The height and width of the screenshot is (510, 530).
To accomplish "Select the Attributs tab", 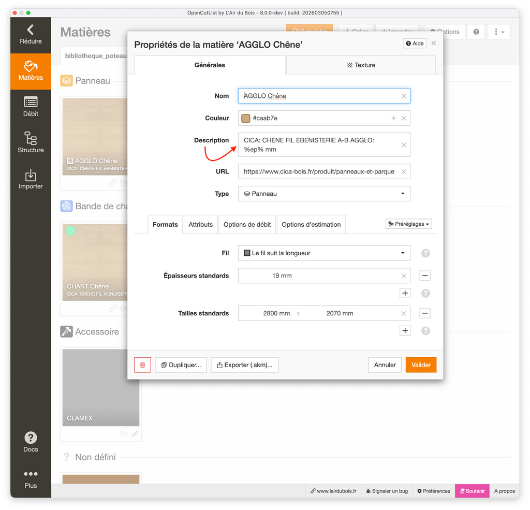I will click(x=200, y=225).
